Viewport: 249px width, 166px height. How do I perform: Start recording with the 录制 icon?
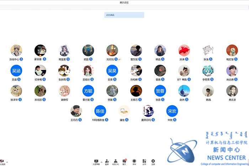point(134,161)
